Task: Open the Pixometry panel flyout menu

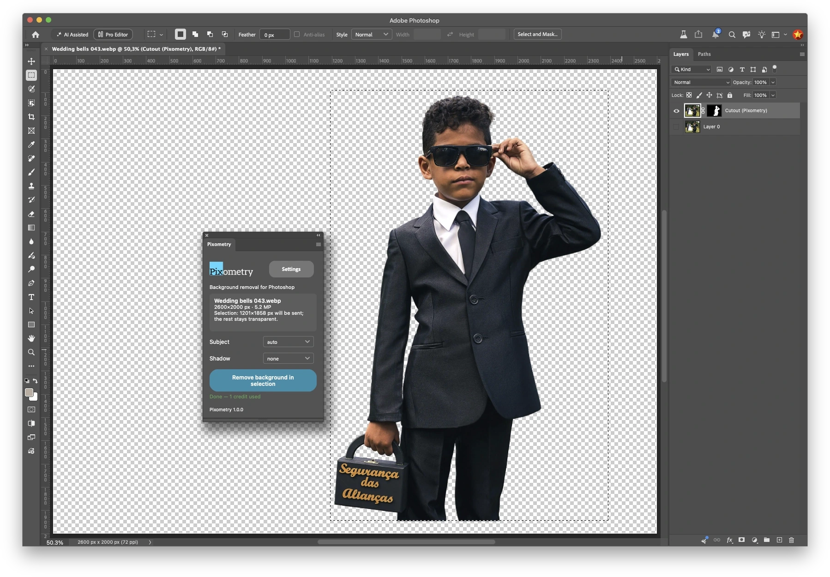Action: pyautogui.click(x=319, y=245)
